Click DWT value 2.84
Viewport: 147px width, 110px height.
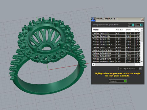tap(128, 36)
